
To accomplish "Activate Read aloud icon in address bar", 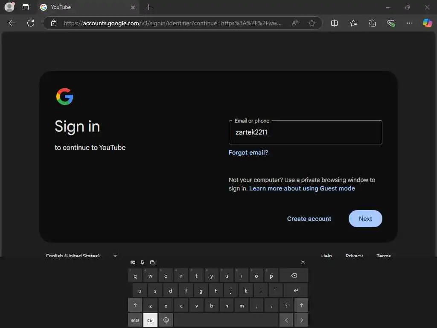I will 294,23.
